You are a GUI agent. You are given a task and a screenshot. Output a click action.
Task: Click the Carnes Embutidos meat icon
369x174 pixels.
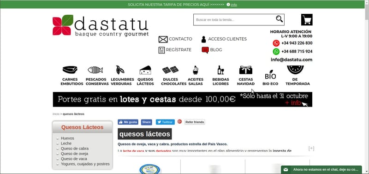point(70,70)
